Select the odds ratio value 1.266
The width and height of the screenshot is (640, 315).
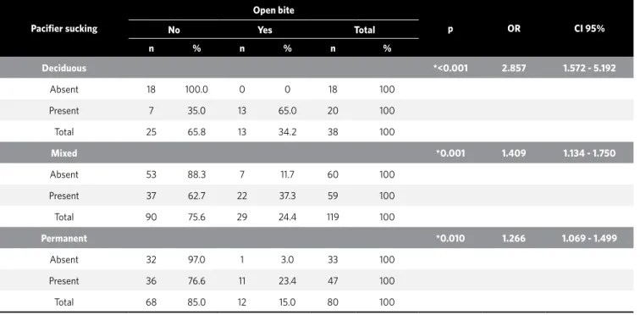click(x=514, y=238)
